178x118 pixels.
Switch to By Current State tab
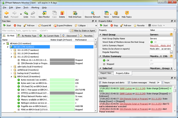pos(49,36)
